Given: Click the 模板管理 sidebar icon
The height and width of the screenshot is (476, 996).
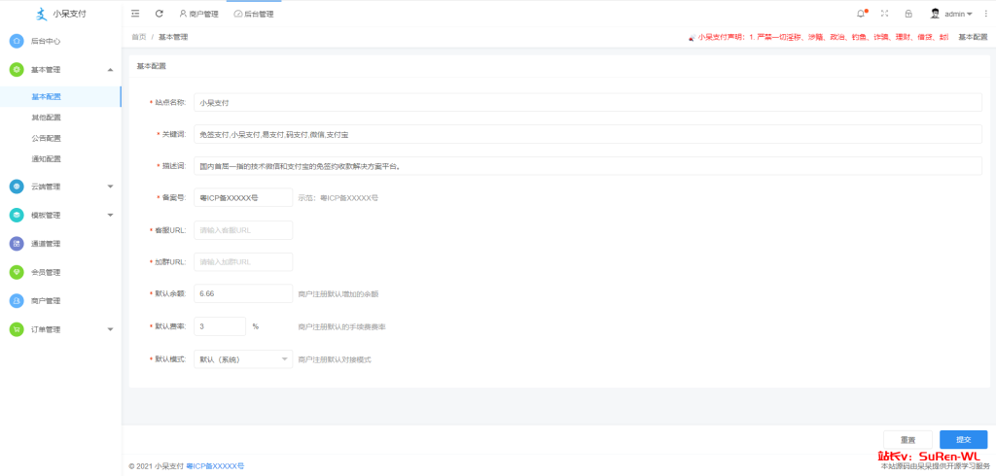Looking at the screenshot, I should click(17, 215).
